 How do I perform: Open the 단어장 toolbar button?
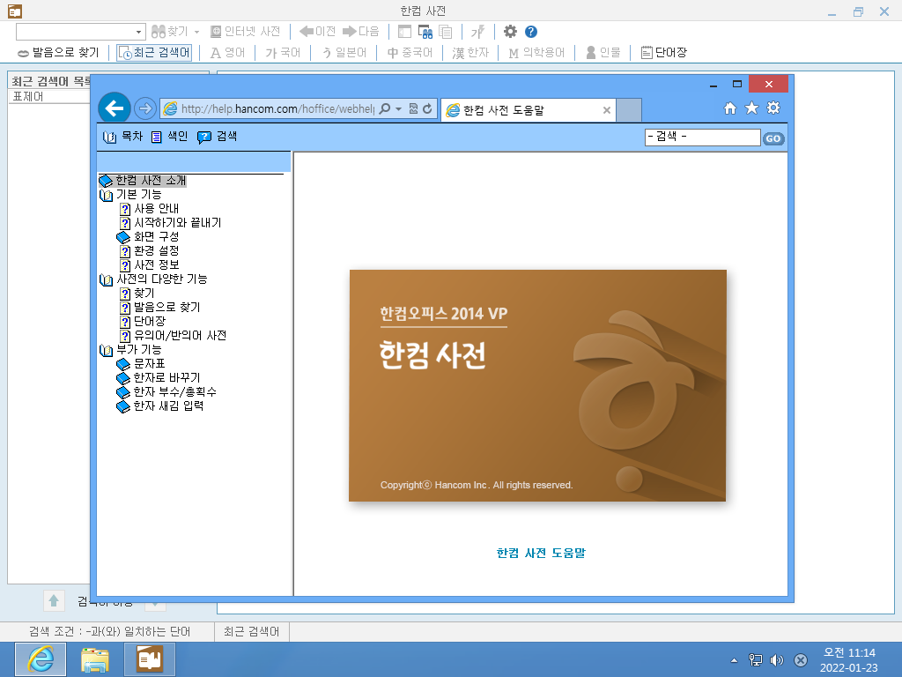click(664, 53)
